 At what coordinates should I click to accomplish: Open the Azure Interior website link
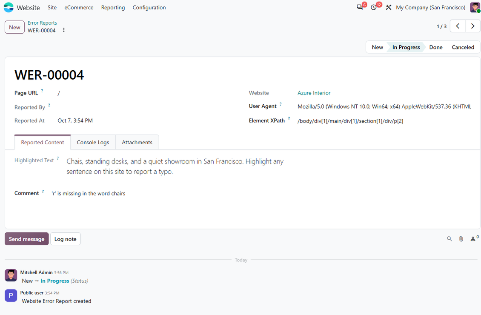pos(314,93)
